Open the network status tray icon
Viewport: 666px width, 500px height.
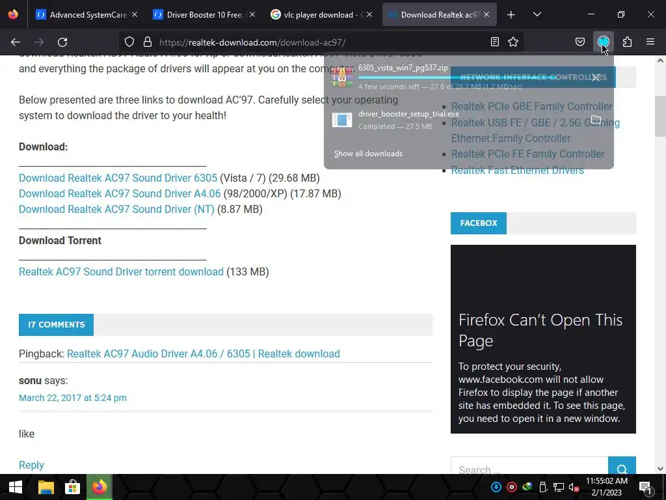(558, 487)
